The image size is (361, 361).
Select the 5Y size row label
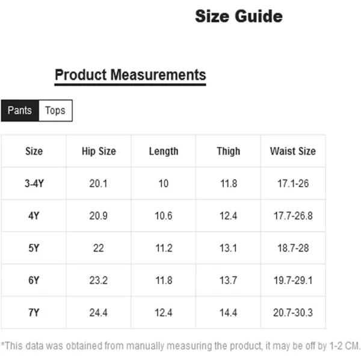[34, 248]
